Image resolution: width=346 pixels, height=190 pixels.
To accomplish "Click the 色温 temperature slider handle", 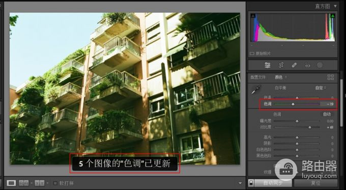I will (x=297, y=98).
